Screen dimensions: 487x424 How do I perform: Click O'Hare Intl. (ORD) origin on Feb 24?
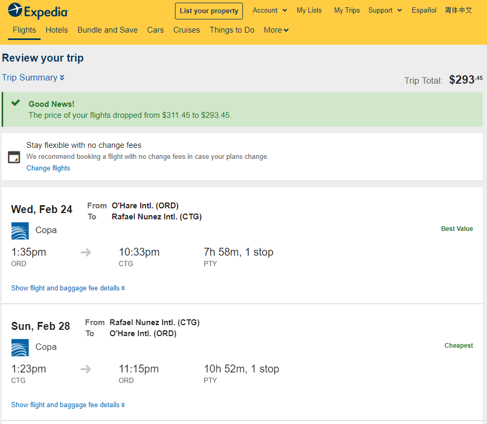[145, 206]
